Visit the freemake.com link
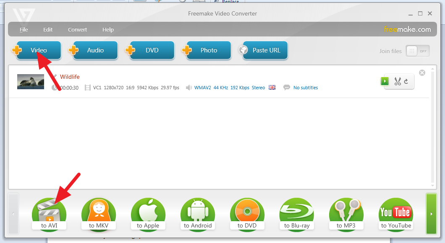This screenshot has height=243, width=445. coord(407,29)
